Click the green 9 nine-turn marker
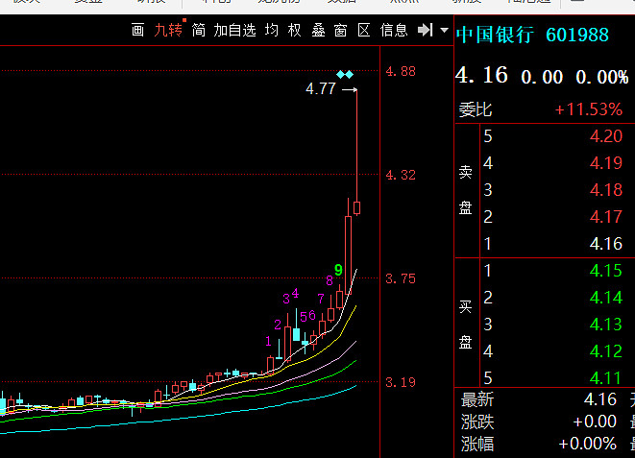The height and width of the screenshot is (458, 635). click(338, 270)
